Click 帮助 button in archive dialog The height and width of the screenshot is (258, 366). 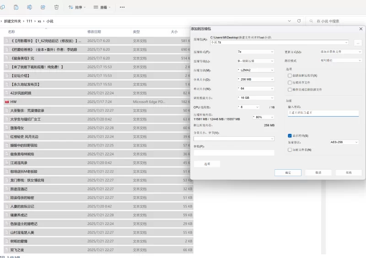point(349,172)
